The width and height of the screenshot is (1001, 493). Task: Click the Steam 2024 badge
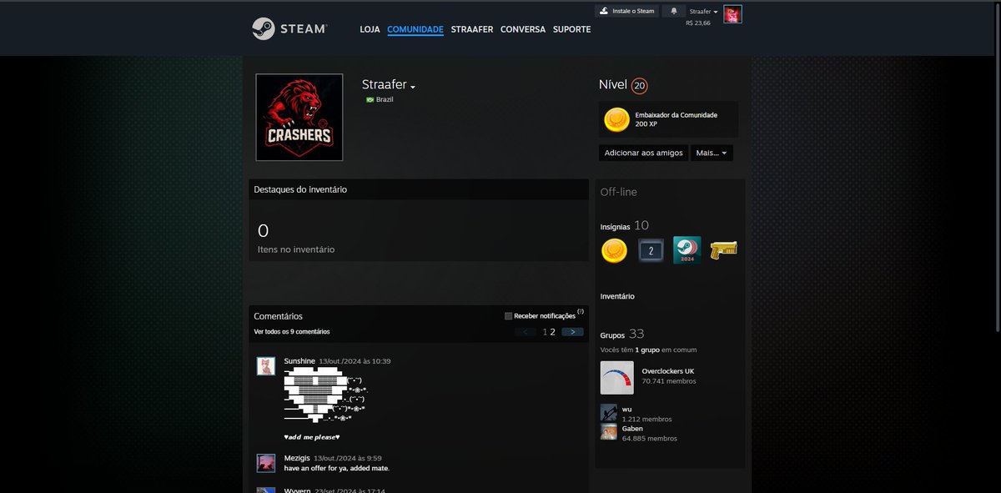pos(687,250)
